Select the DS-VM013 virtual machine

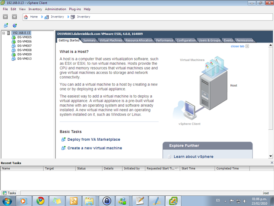point(24,58)
